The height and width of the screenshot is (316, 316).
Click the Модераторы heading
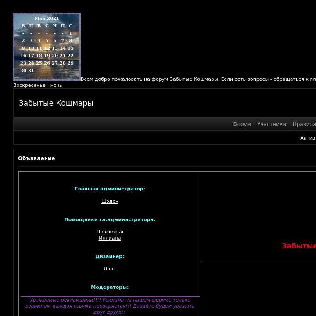point(110,287)
